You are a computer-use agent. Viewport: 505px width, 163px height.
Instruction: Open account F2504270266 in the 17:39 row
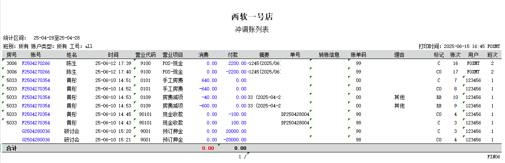[36, 63]
